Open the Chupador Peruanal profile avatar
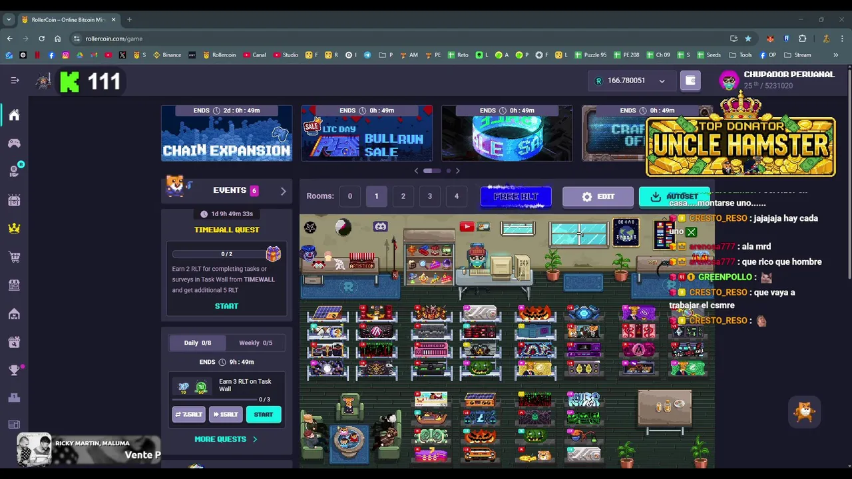This screenshot has width=852, height=479. click(730, 80)
